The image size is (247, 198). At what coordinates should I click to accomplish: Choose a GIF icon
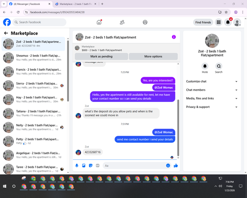click(x=97, y=165)
